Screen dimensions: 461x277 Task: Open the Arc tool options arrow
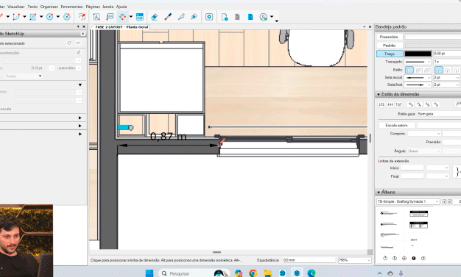click(x=24, y=17)
